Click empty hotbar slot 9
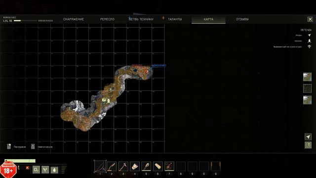The width and height of the screenshot is (316, 178). [192, 167]
